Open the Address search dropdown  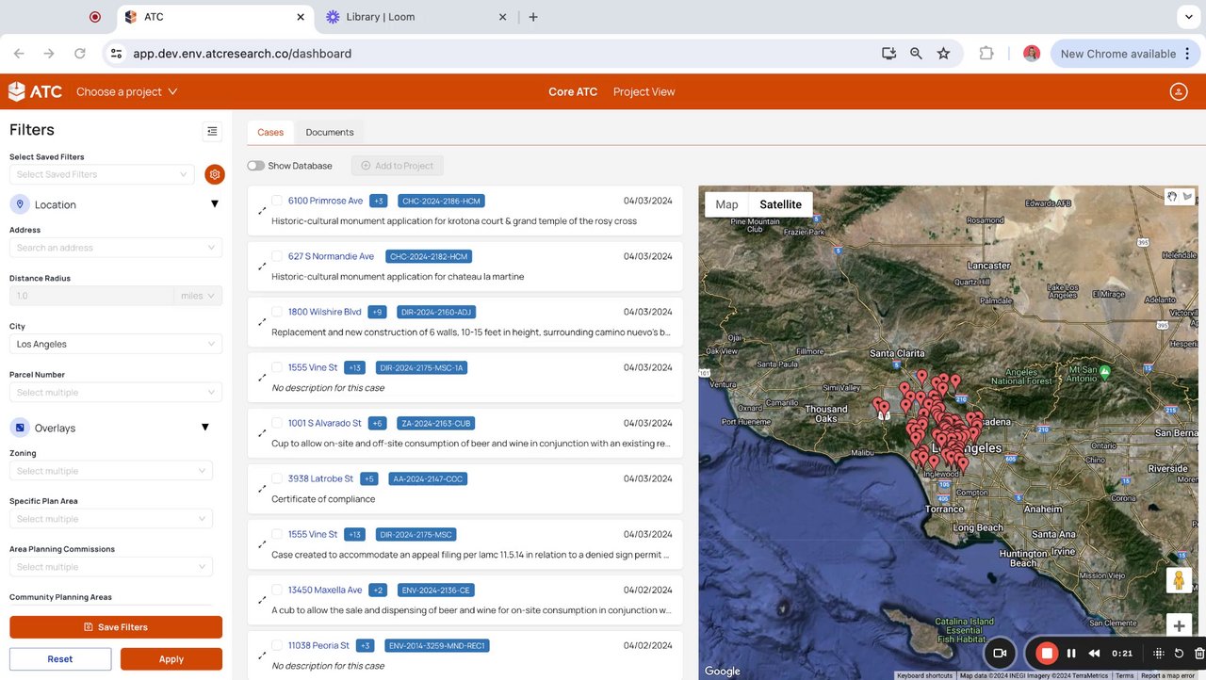pyautogui.click(x=116, y=248)
